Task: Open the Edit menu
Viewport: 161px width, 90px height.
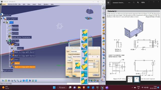Action: point(24,4)
